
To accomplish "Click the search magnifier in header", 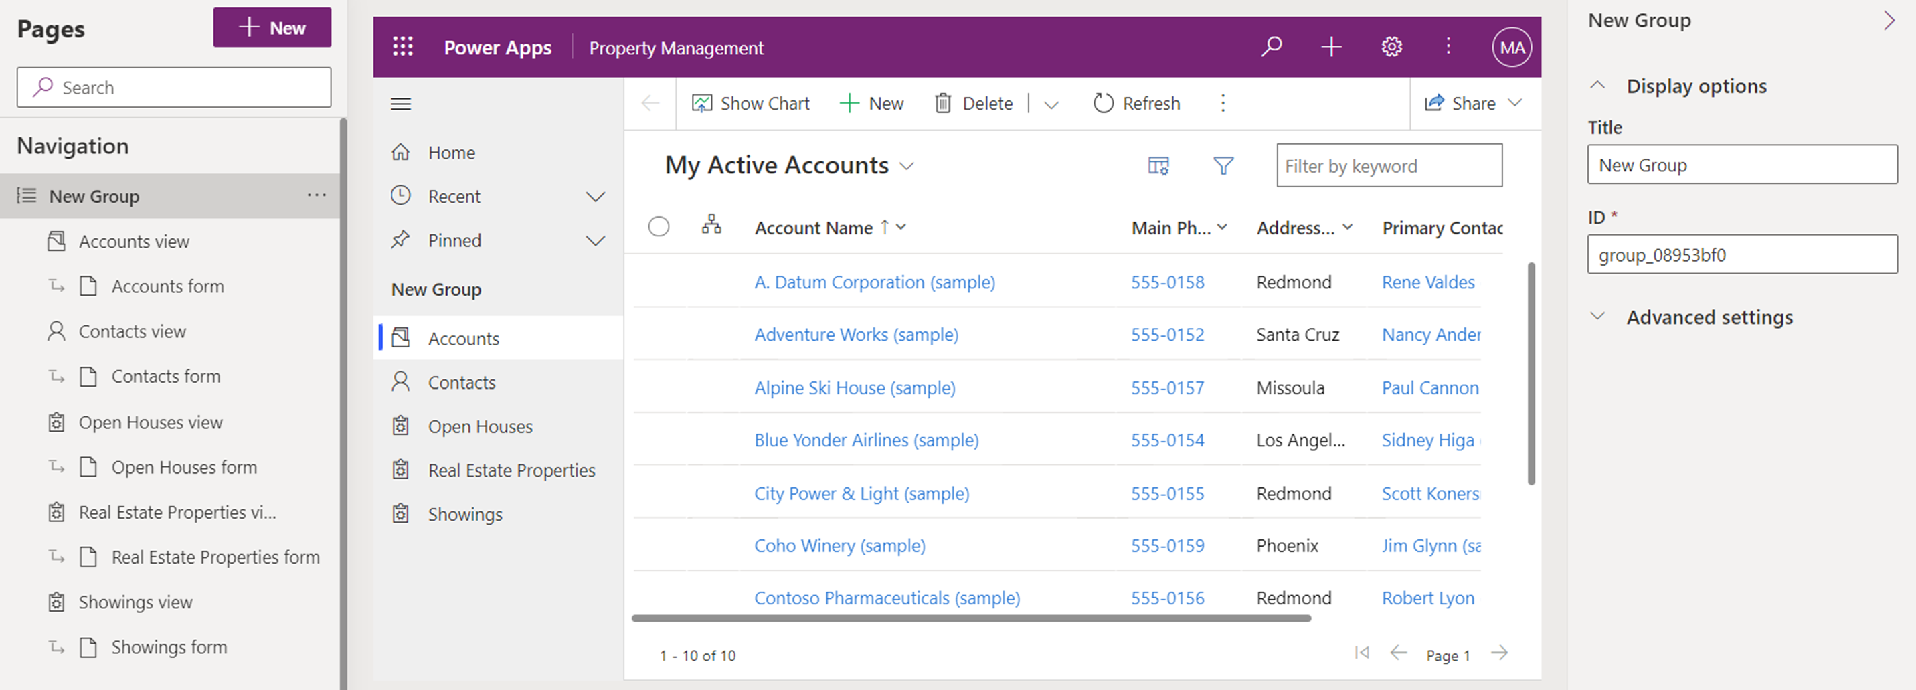I will 1271,47.
